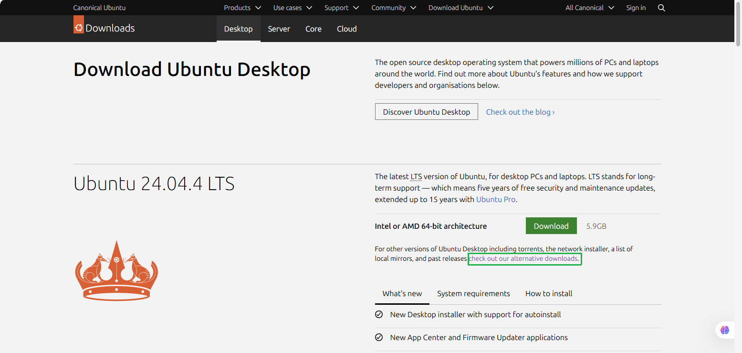742x353 pixels.
Task: Click the Download Ubuntu Desktop heading
Action: [192, 70]
